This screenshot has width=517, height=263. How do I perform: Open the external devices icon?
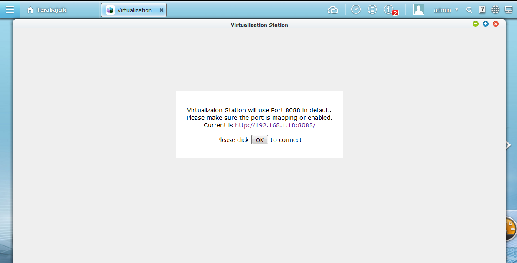click(x=372, y=10)
